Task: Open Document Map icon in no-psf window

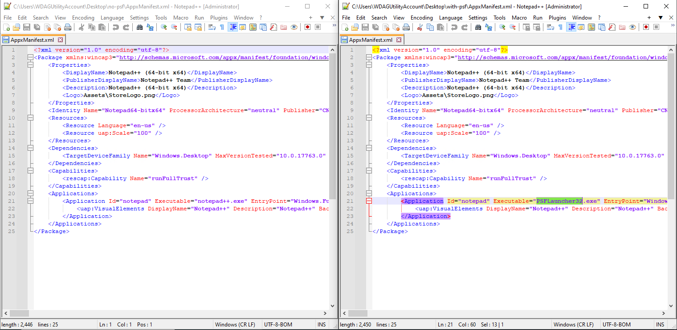Action: [x=253, y=27]
